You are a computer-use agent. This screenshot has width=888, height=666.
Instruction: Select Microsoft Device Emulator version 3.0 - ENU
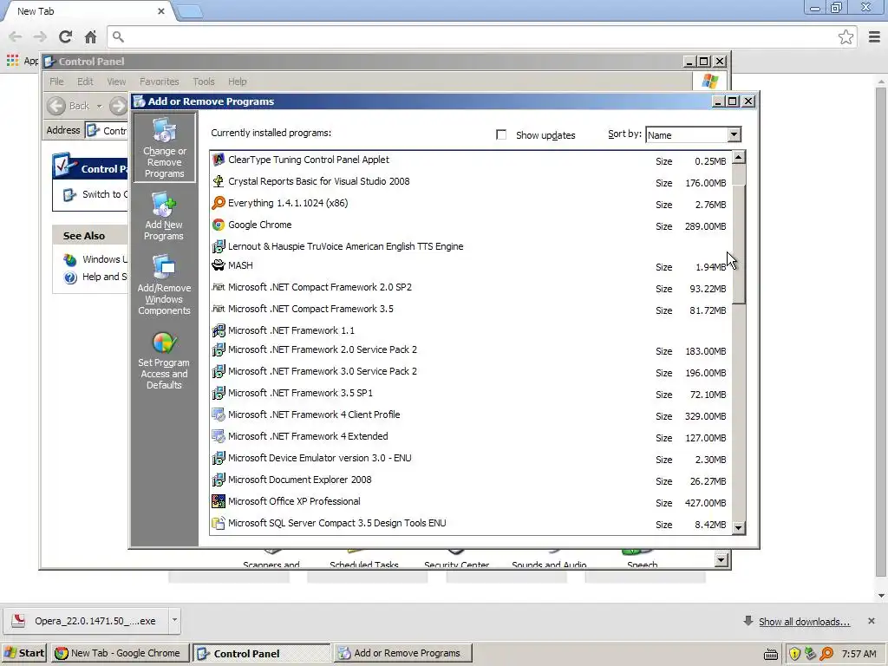(x=470, y=458)
